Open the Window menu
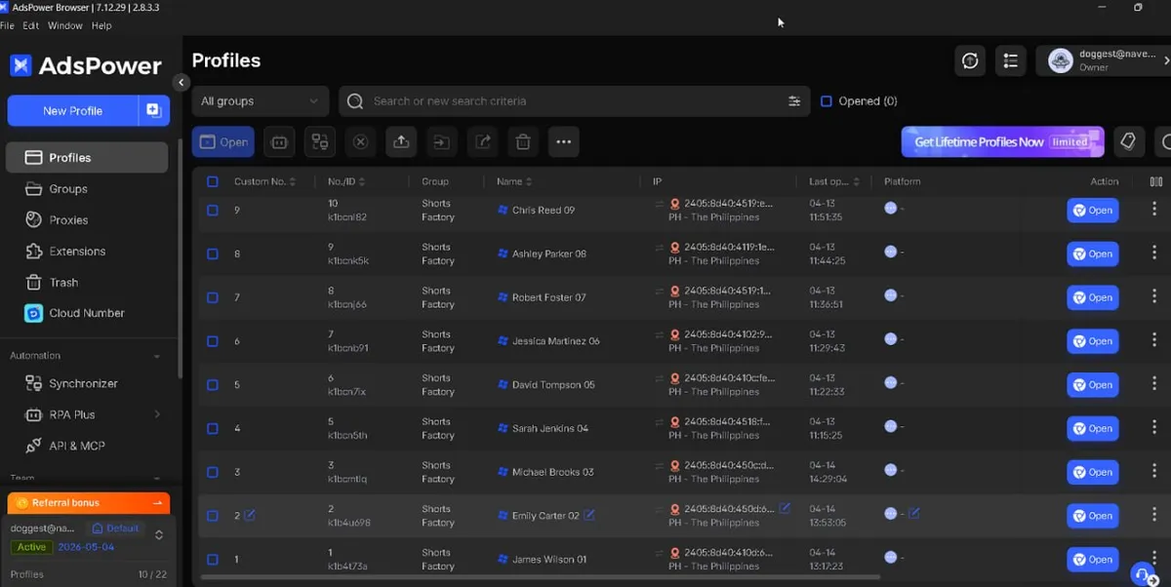 point(65,25)
